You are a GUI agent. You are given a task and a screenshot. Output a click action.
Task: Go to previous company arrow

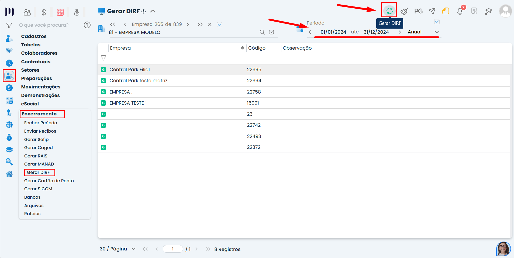click(x=125, y=25)
